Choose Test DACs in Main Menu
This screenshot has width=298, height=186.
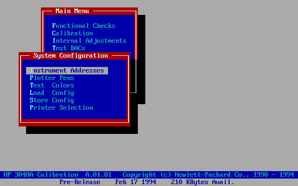69,48
